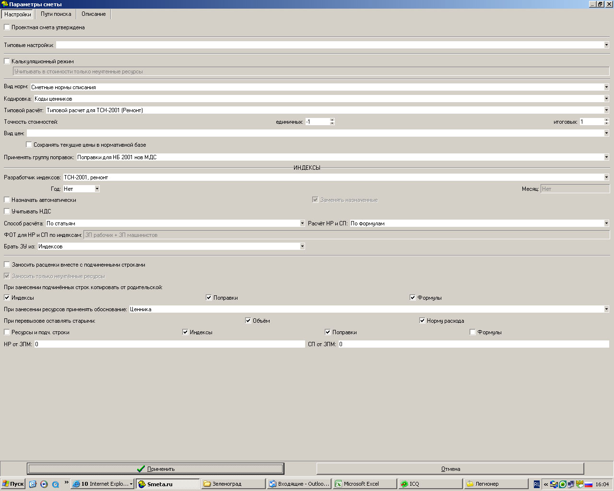Image resolution: width=614 pixels, height=491 pixels.
Task: Expand the Типовые настройки dropdown
Action: click(x=606, y=45)
